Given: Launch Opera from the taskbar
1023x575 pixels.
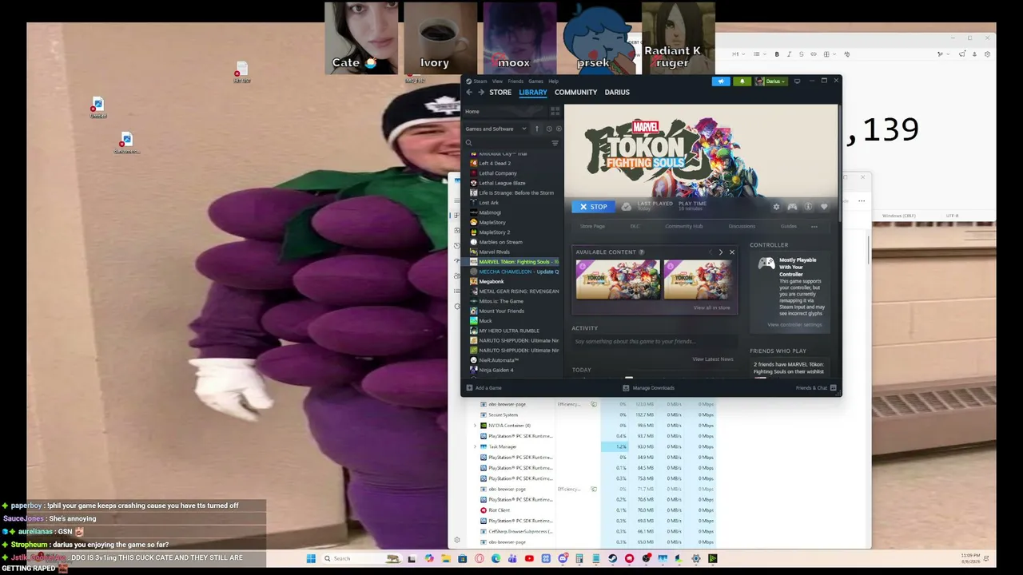Looking at the screenshot, I should [x=480, y=559].
